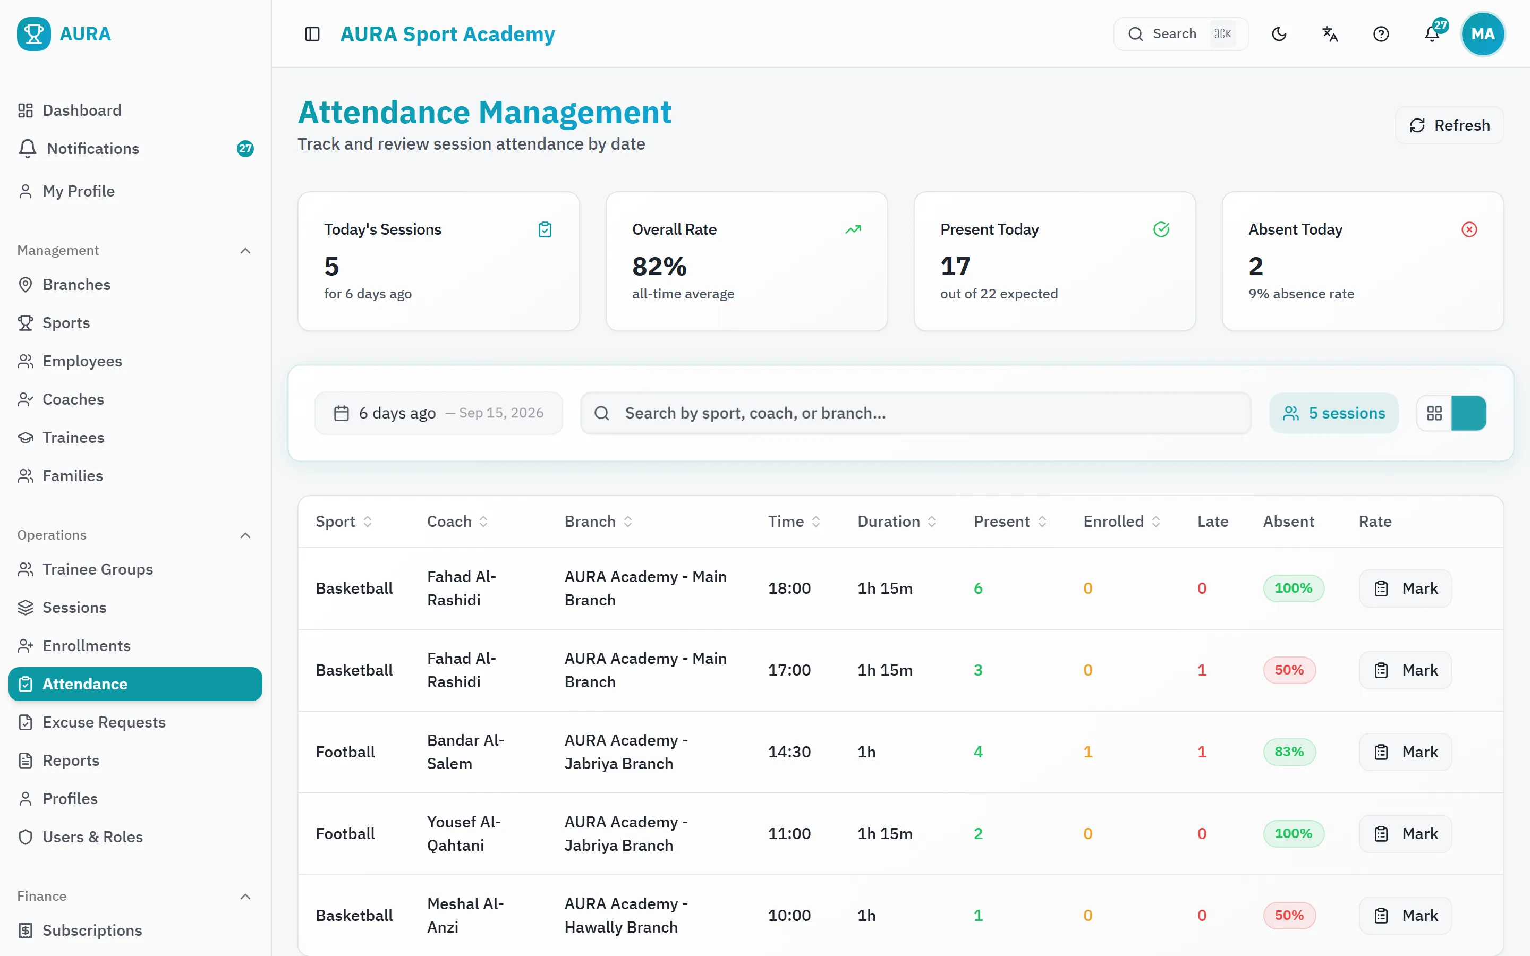Sort table by Present column
The height and width of the screenshot is (956, 1530).
pyautogui.click(x=1010, y=522)
